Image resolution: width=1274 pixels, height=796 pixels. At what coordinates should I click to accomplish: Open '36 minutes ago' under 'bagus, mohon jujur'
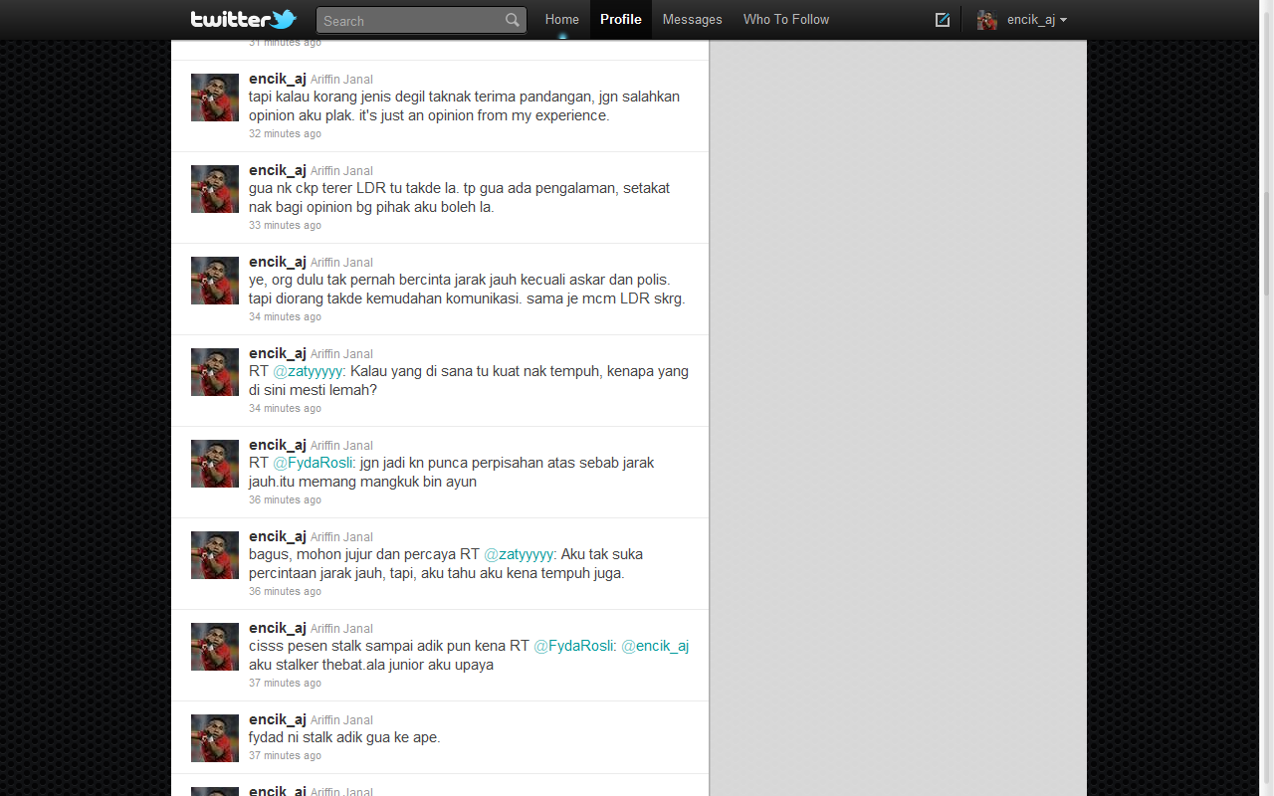pyautogui.click(x=285, y=591)
